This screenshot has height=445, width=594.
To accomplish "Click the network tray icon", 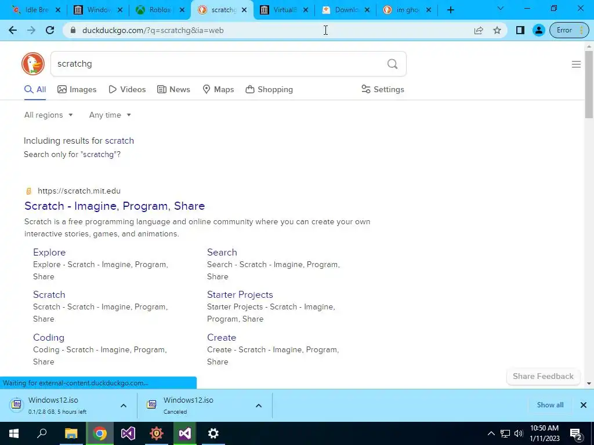I will [x=505, y=433].
